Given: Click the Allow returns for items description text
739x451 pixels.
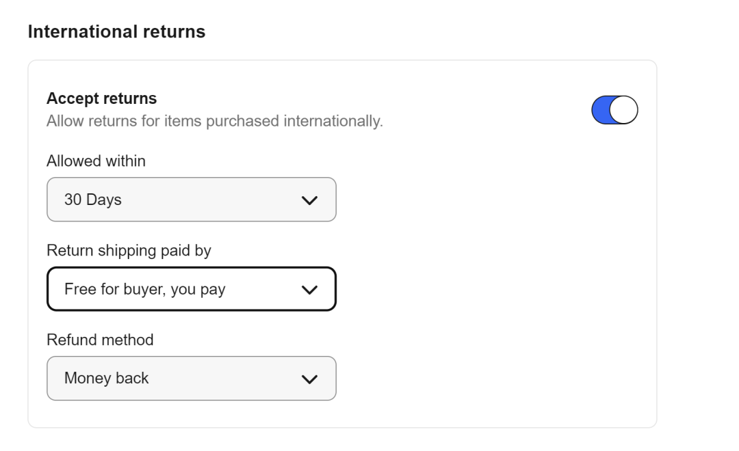Looking at the screenshot, I should pyautogui.click(x=214, y=122).
